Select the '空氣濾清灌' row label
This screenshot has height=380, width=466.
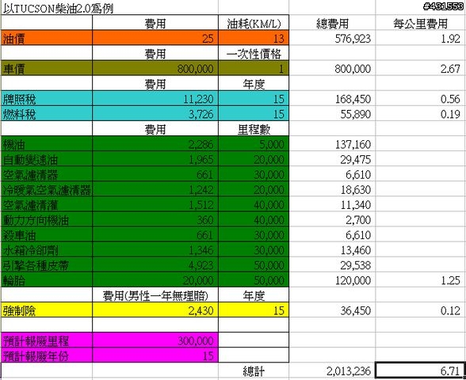point(47,205)
